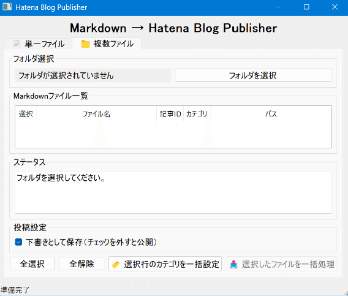Click the フォルダを選択してください。 status message
Screen dimensions: 348x296
tap(61, 178)
